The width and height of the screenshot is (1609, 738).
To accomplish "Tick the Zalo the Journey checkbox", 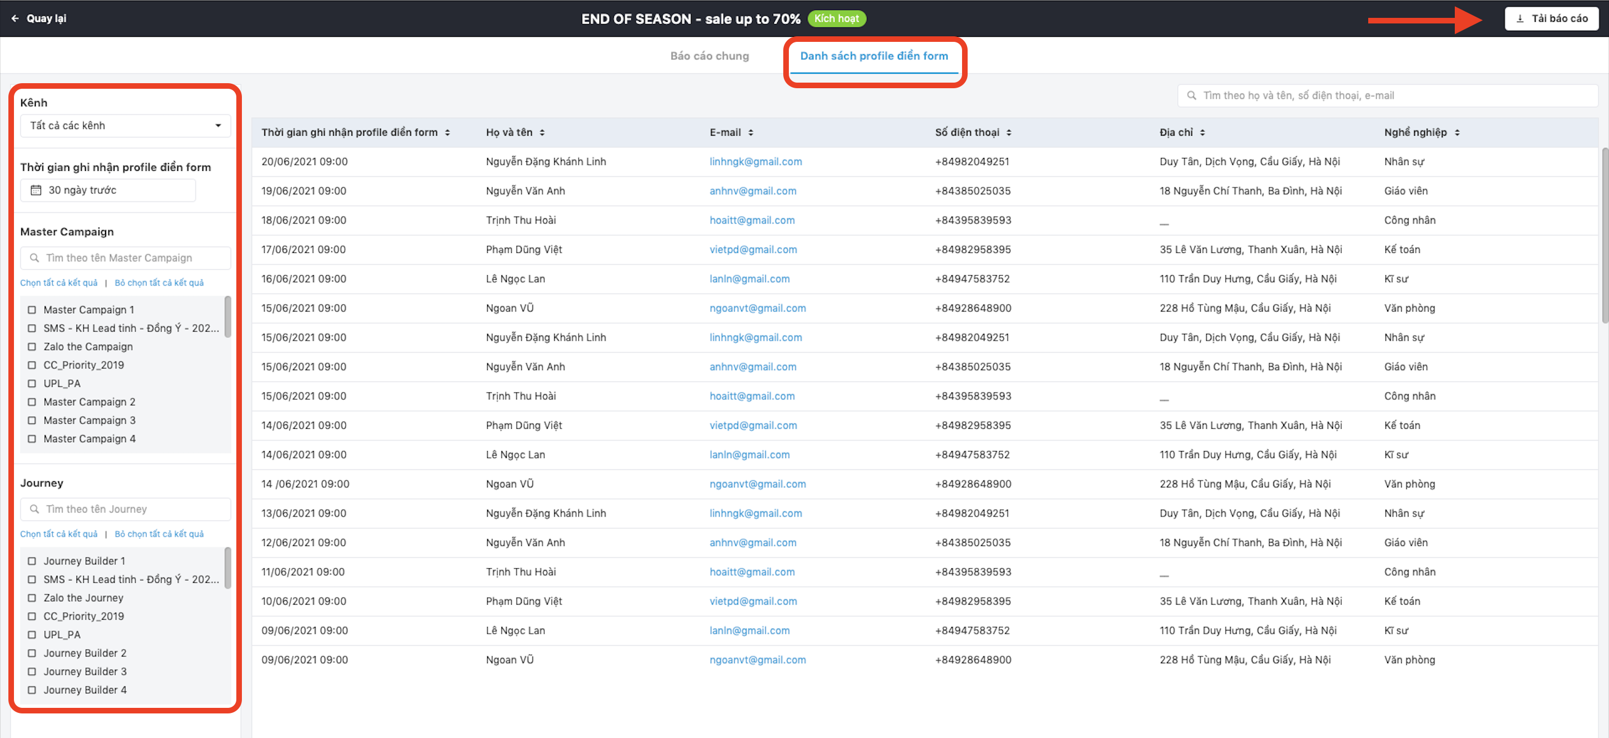I will click(x=32, y=597).
